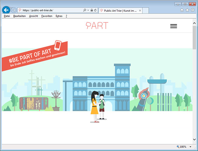Viewport: 198px width, 151px height.
Task: Open the Ansicht menu
Action: (33, 16)
